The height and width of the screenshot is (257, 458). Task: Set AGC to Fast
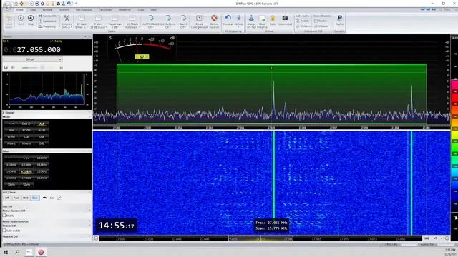16,198
